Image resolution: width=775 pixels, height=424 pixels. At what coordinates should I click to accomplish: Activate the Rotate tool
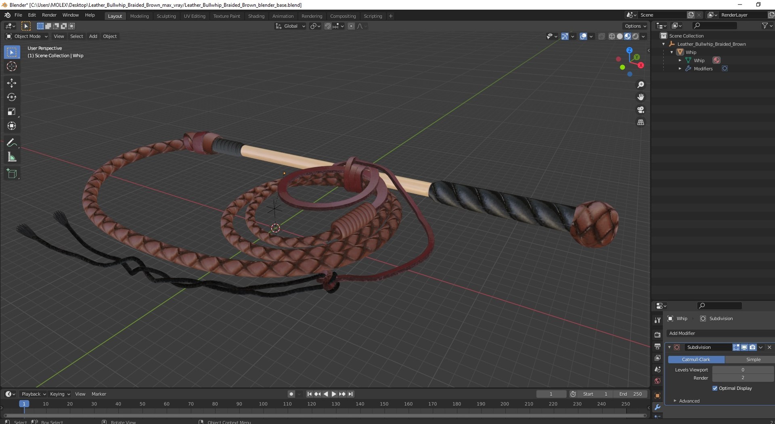12,97
